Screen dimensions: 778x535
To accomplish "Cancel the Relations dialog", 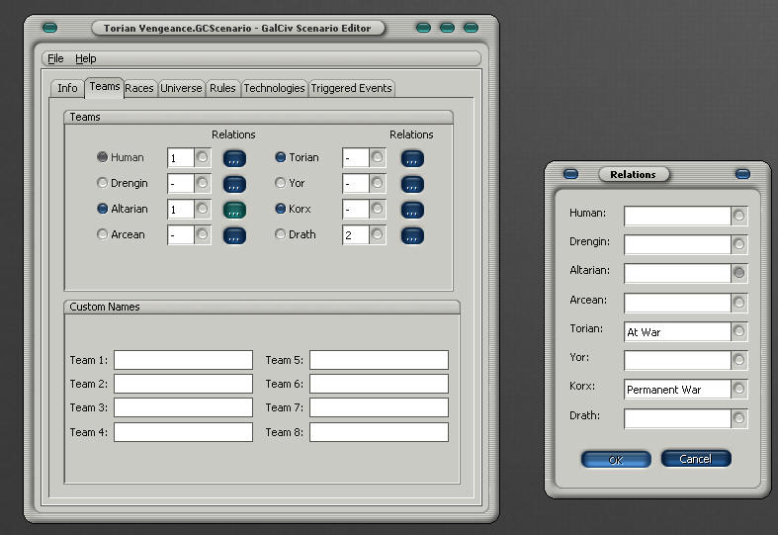I will point(696,459).
